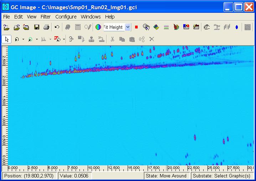This screenshot has height=181, width=256.
Task: Click the Print icon in toolbar
Action: pos(46,27)
